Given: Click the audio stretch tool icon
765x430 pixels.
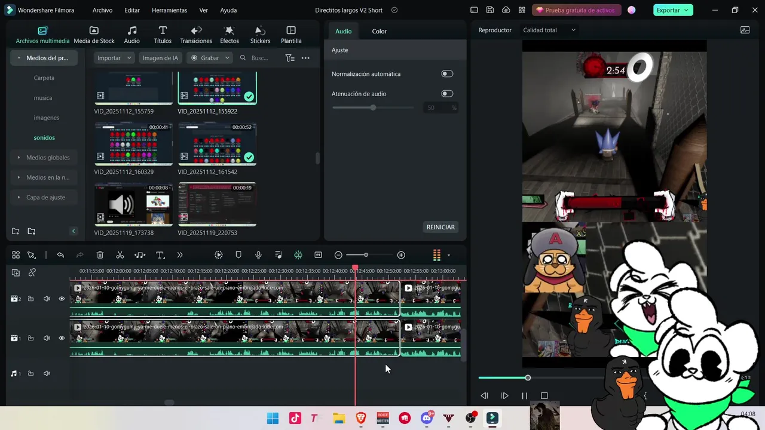Looking at the screenshot, I should pos(140,255).
